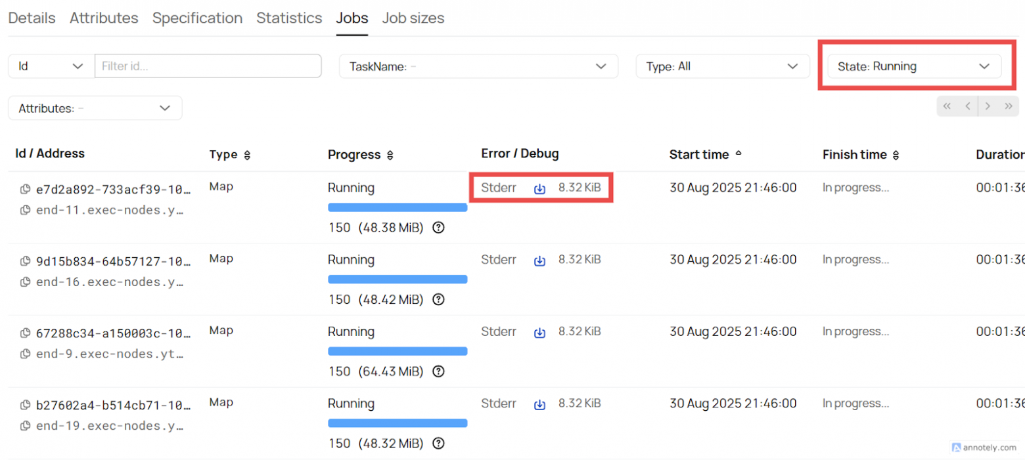1025x460 pixels.
Task: Toggle sorting on the Type column
Action: tap(246, 155)
